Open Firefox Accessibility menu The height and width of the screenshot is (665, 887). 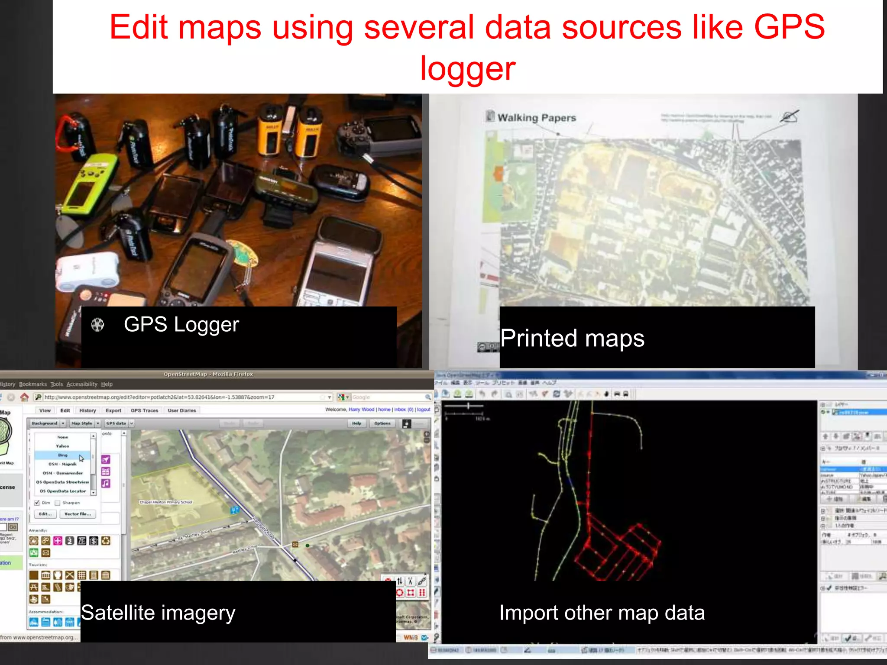[82, 384]
